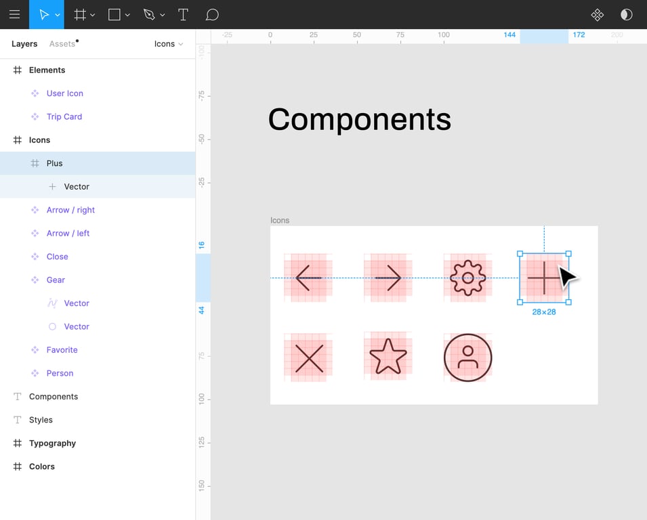Select the Pen tool
The width and height of the screenshot is (647, 520).
(x=149, y=14)
